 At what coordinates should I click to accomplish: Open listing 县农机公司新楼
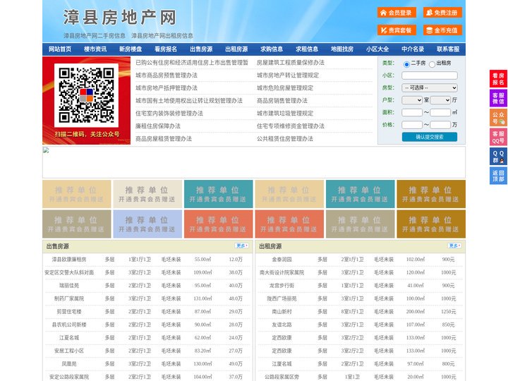click(x=69, y=325)
